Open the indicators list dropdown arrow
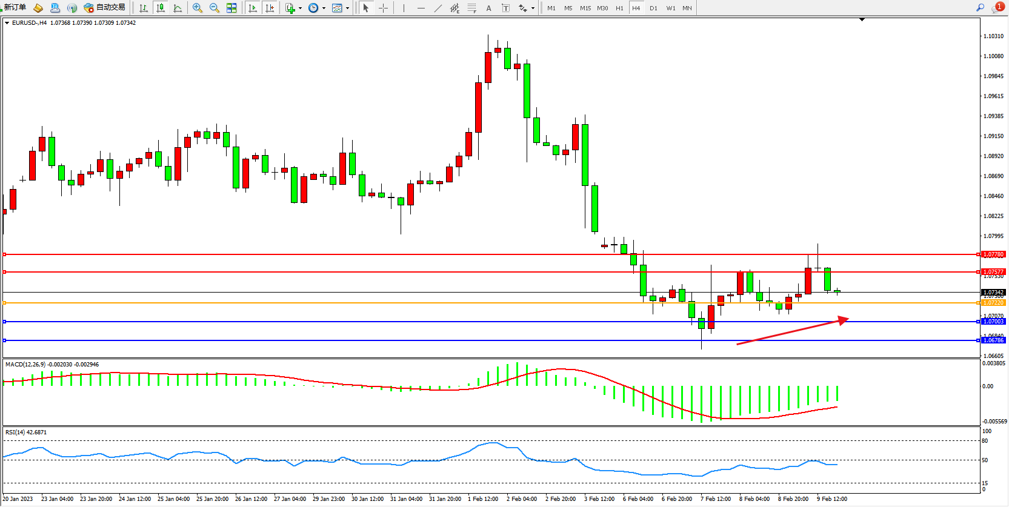 pyautogui.click(x=300, y=8)
